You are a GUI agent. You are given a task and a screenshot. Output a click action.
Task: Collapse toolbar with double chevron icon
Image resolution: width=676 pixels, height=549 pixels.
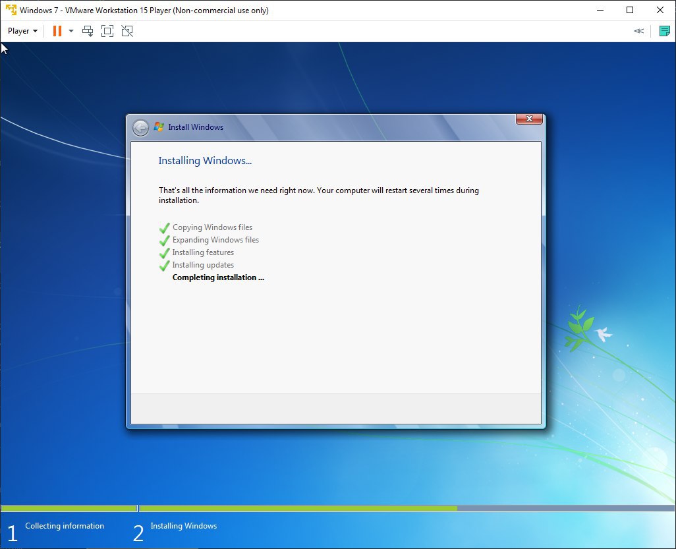[639, 31]
